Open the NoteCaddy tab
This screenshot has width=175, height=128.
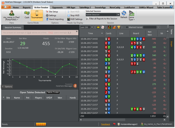(115, 7)
